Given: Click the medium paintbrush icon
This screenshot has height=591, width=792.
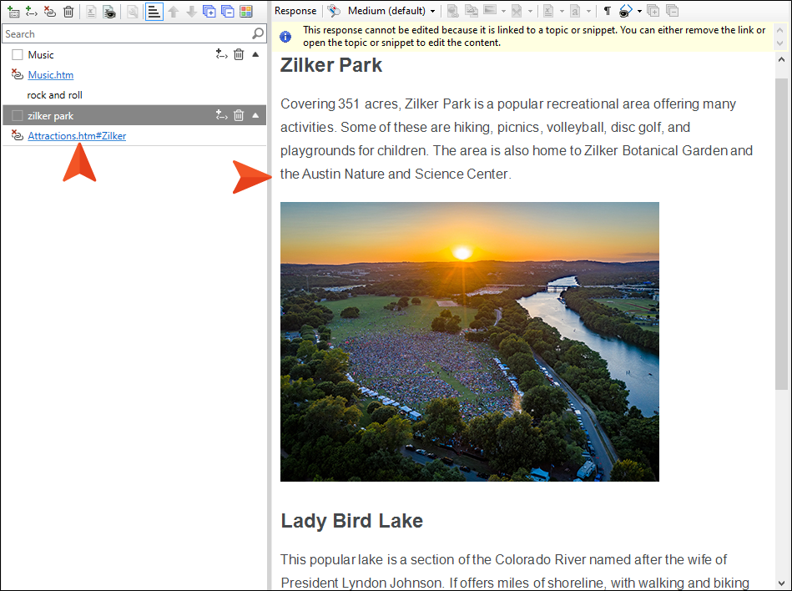Looking at the screenshot, I should point(334,11).
